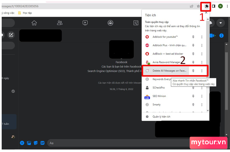Toggle pin for SEO Minion extension
This screenshot has width=230, height=152.
194,96
